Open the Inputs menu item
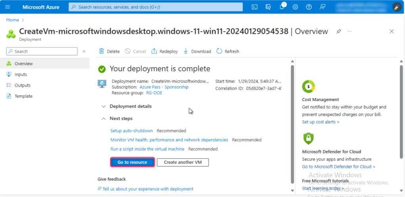The width and height of the screenshot is (405, 197). coord(21,74)
